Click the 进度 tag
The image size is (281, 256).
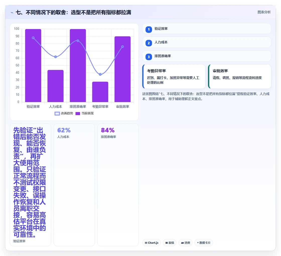pyautogui.click(x=185, y=243)
